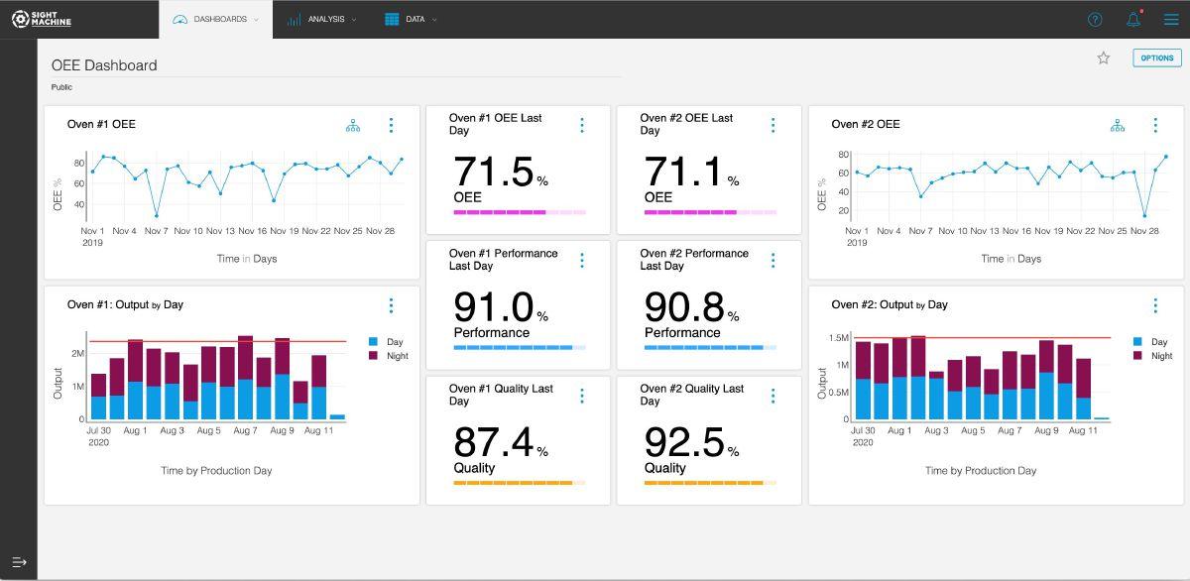1190x581 pixels.
Task: Open the kebab menu of the Oven #1 OEE chart
Action: click(x=392, y=125)
